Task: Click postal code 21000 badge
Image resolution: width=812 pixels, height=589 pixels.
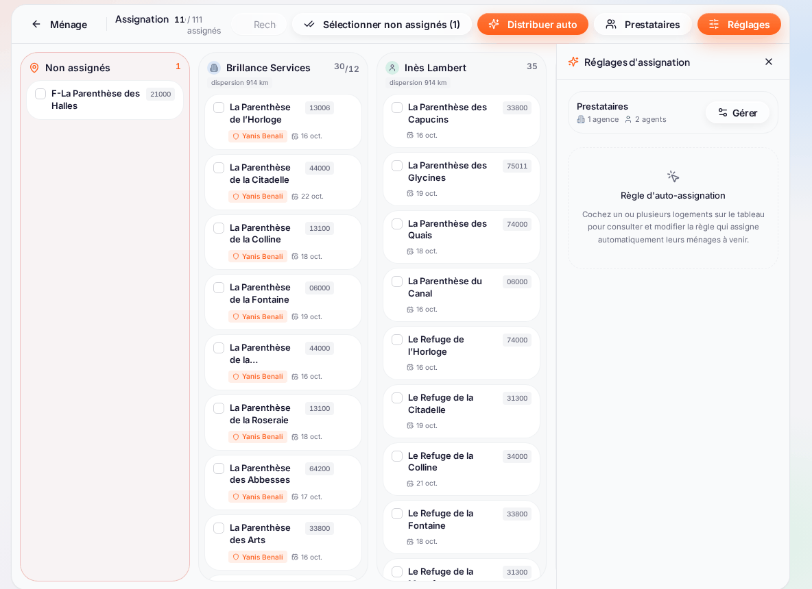Action: pyautogui.click(x=160, y=94)
